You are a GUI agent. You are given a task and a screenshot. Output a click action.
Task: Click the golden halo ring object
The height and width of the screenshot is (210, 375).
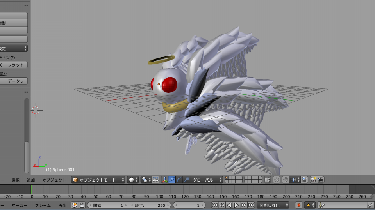click(161, 60)
